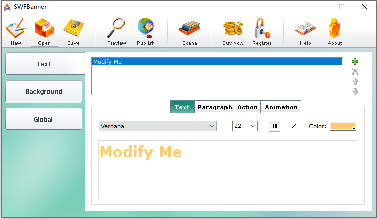Launch Preview with the magnifier icon

click(116, 28)
